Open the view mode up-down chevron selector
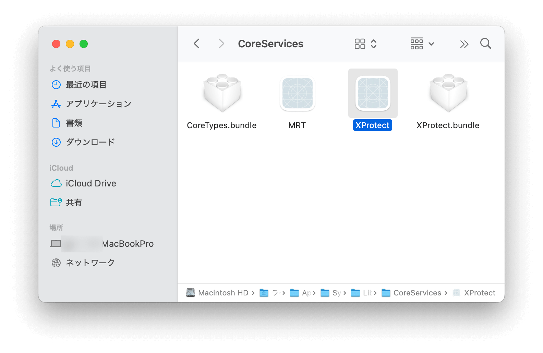 click(x=374, y=44)
